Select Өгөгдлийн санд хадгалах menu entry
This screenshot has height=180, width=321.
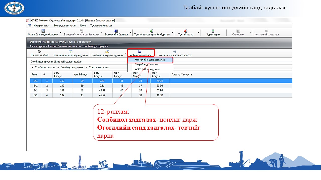150,60
